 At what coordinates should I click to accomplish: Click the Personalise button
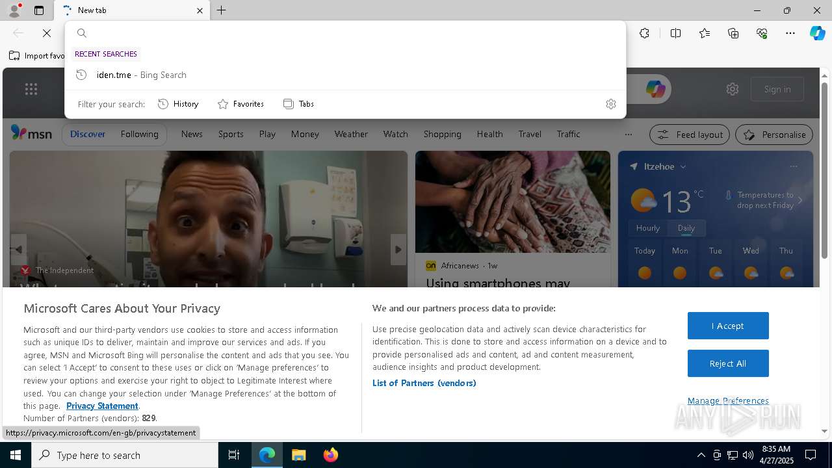774,135
